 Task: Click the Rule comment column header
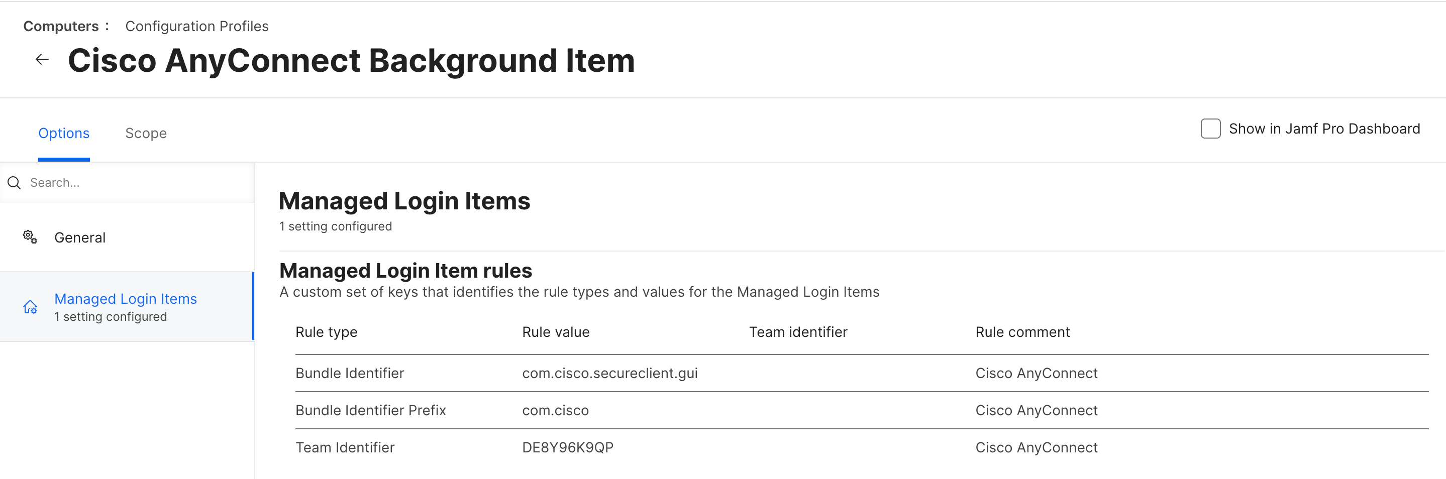point(1023,332)
